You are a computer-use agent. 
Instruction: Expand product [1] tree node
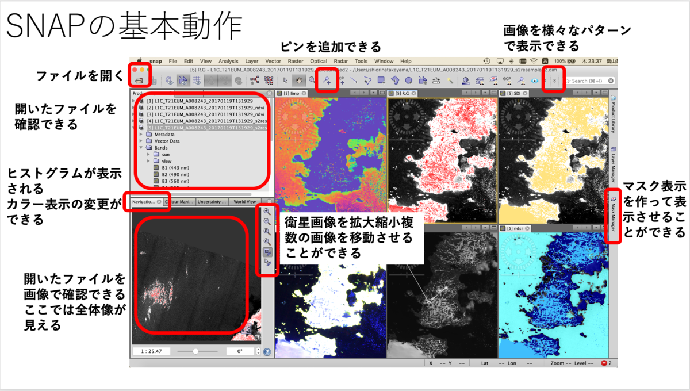[x=133, y=101]
